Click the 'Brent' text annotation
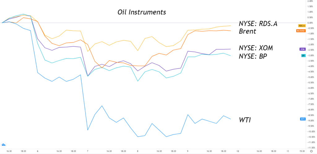This screenshot has height=154, width=317. tap(247, 31)
